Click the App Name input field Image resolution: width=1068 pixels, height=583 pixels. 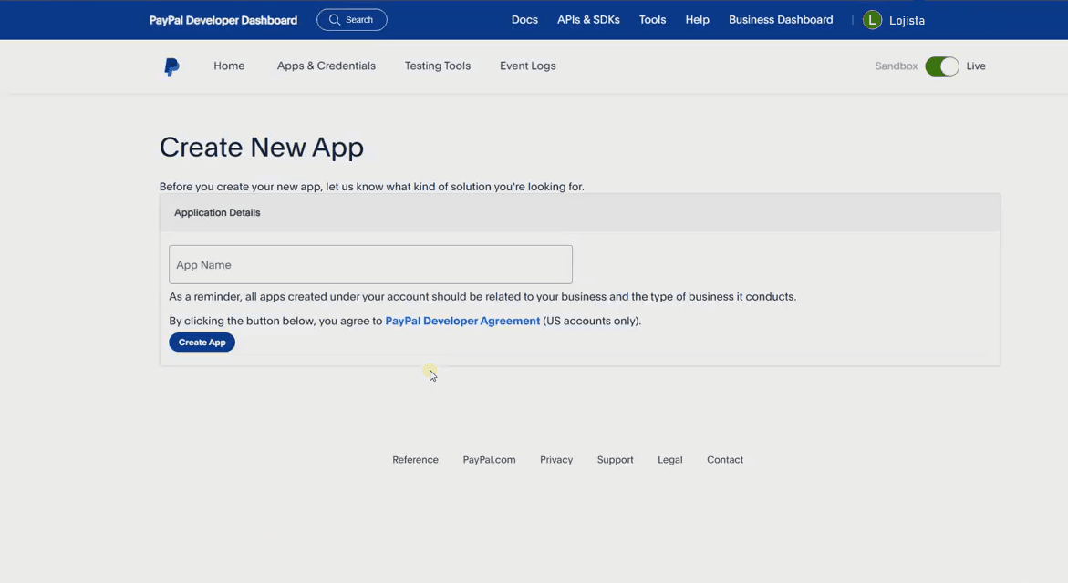click(370, 265)
